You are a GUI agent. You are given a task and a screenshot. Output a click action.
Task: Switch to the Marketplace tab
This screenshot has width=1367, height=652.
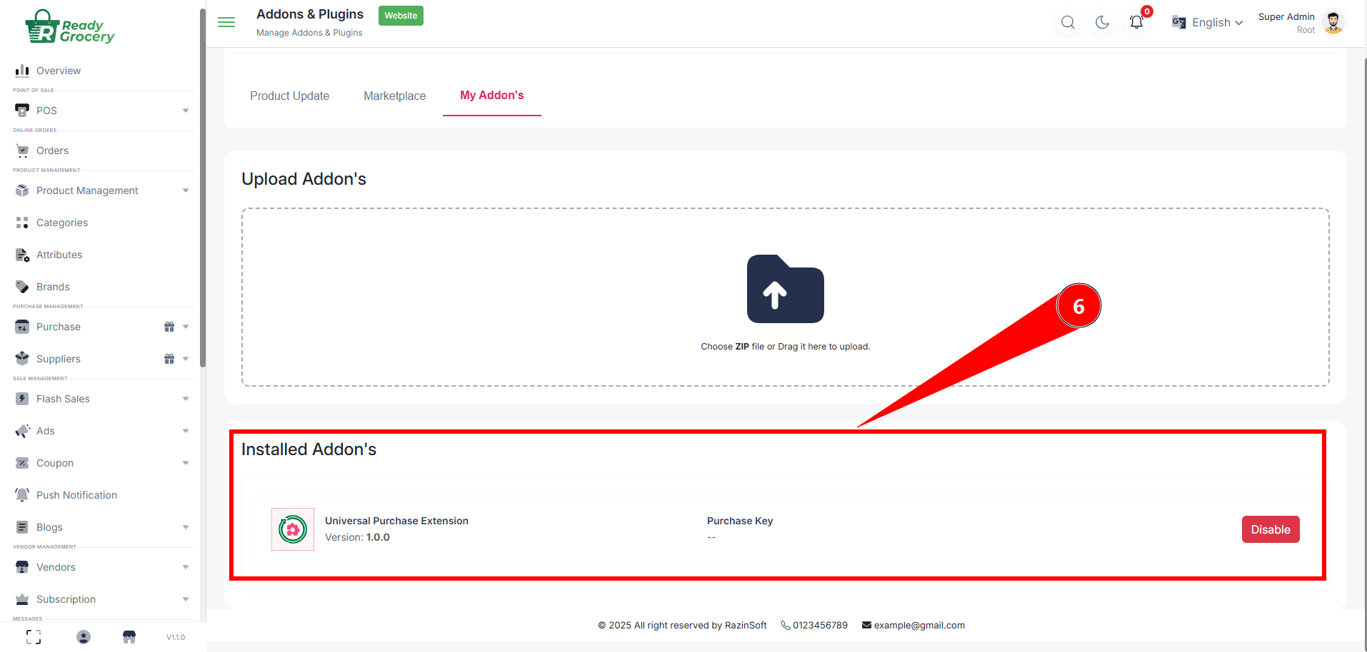394,96
